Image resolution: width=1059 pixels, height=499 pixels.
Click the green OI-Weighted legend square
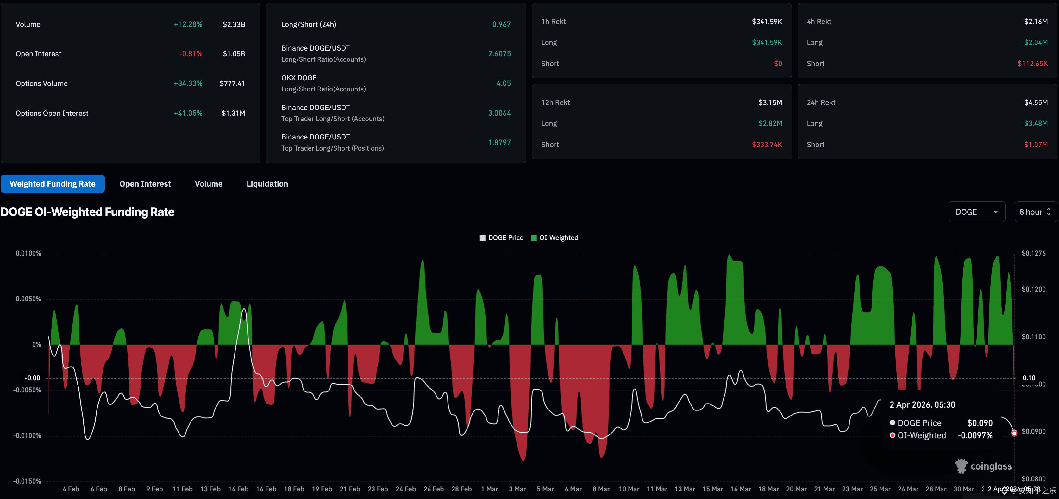pos(534,238)
